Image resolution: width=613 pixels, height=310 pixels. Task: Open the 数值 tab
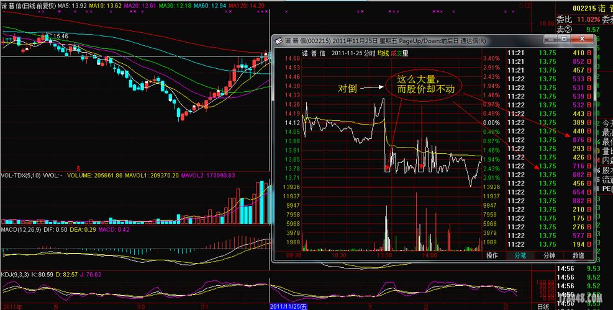pos(578,255)
